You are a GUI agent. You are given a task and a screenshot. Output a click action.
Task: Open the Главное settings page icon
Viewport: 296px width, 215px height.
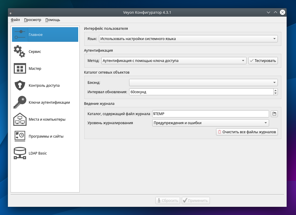20,34
